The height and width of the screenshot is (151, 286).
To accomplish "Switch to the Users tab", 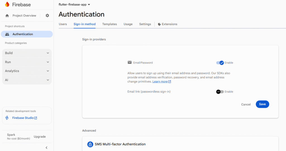I will pos(63,24).
